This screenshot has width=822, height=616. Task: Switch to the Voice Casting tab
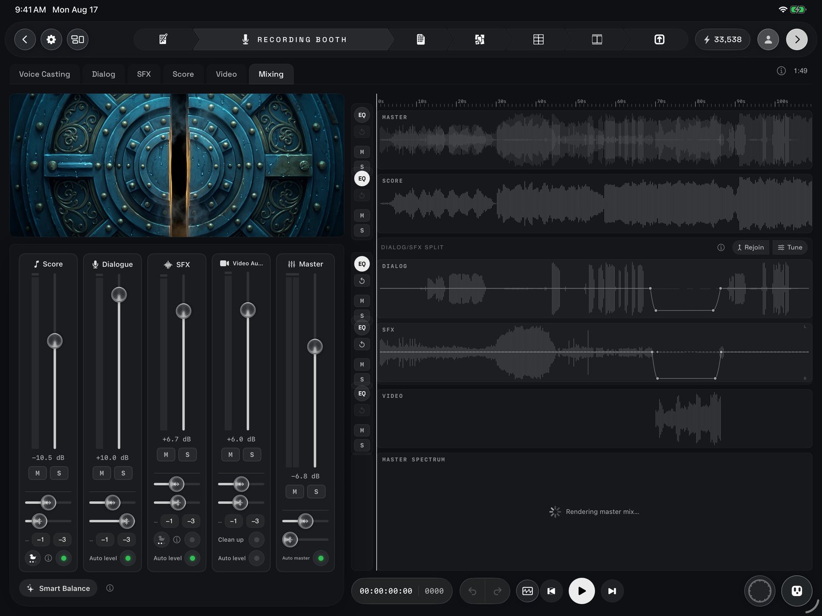pyautogui.click(x=45, y=74)
